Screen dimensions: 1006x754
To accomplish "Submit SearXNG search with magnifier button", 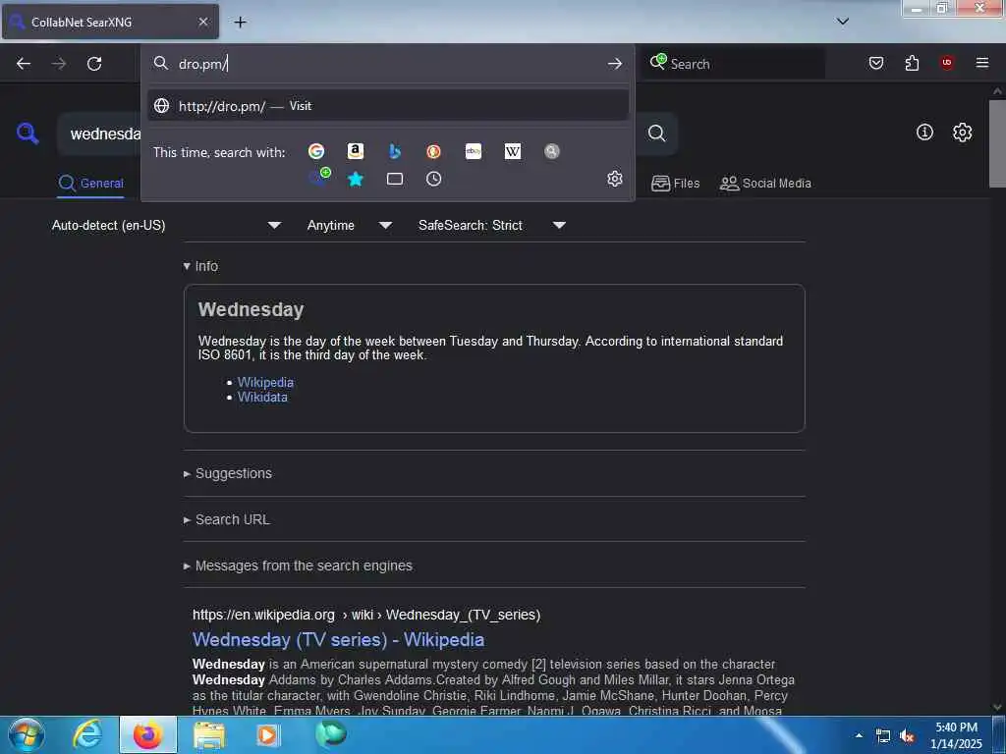I will (656, 133).
